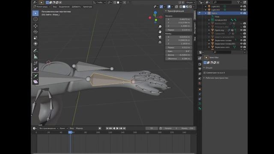Image resolution: width=274 pixels, height=154 pixels.
Task: Jump to the next keyframe
Action: 121,128
